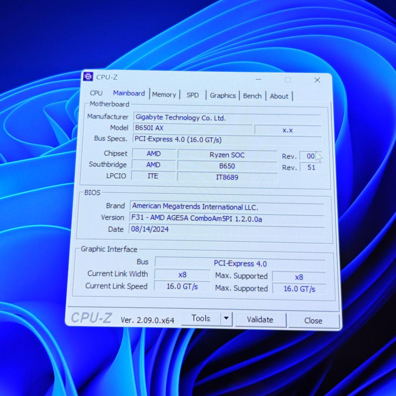Click the Bus Specs field PCI-Express 4.0

coord(227,140)
